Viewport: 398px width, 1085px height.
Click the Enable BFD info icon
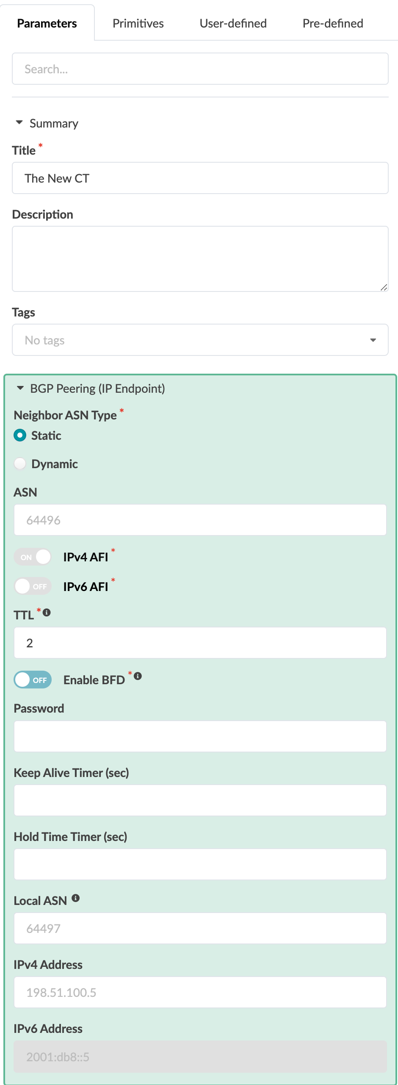pyautogui.click(x=138, y=676)
